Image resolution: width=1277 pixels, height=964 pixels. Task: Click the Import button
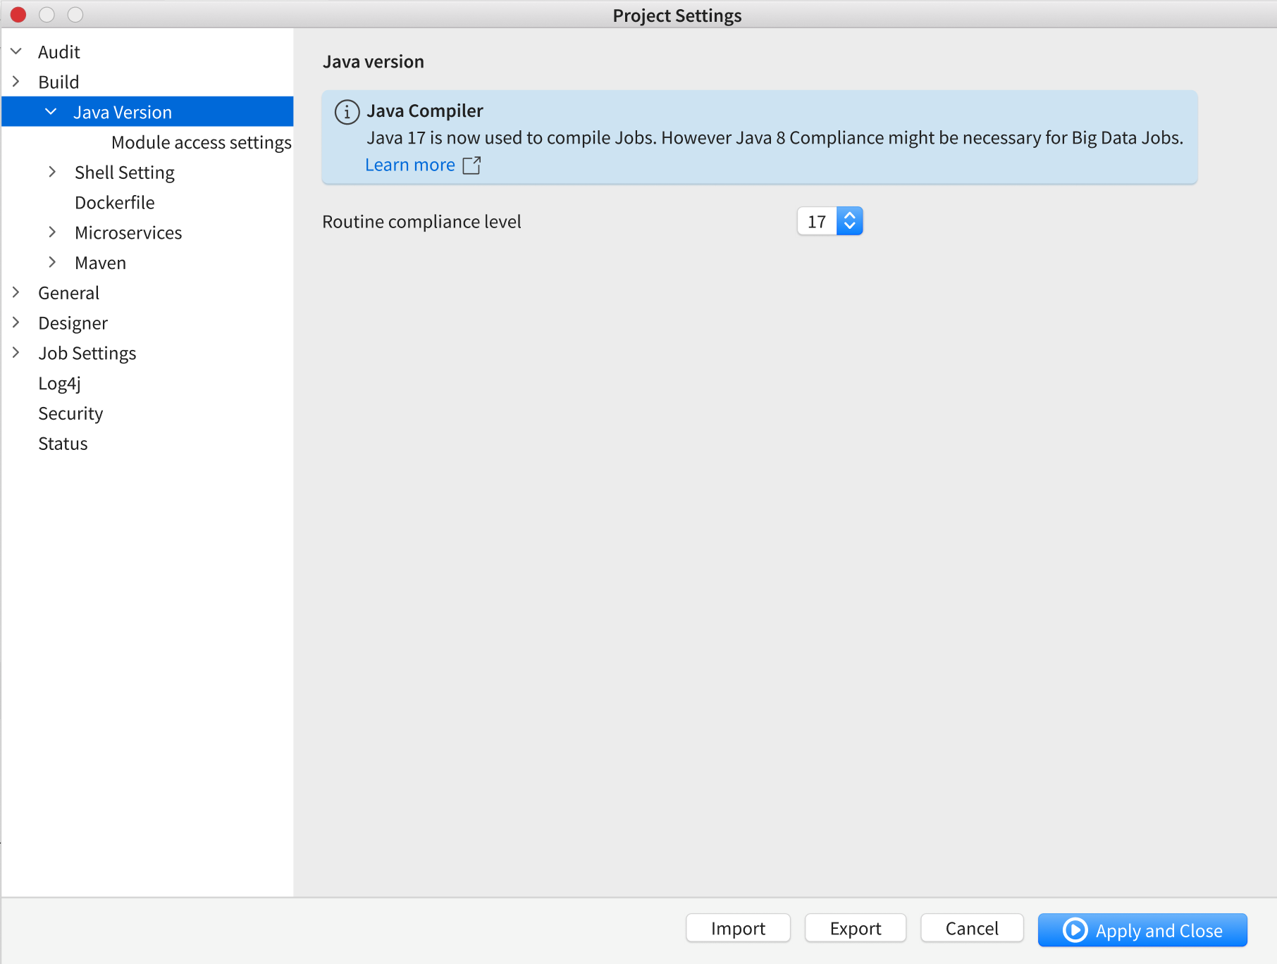(x=738, y=928)
